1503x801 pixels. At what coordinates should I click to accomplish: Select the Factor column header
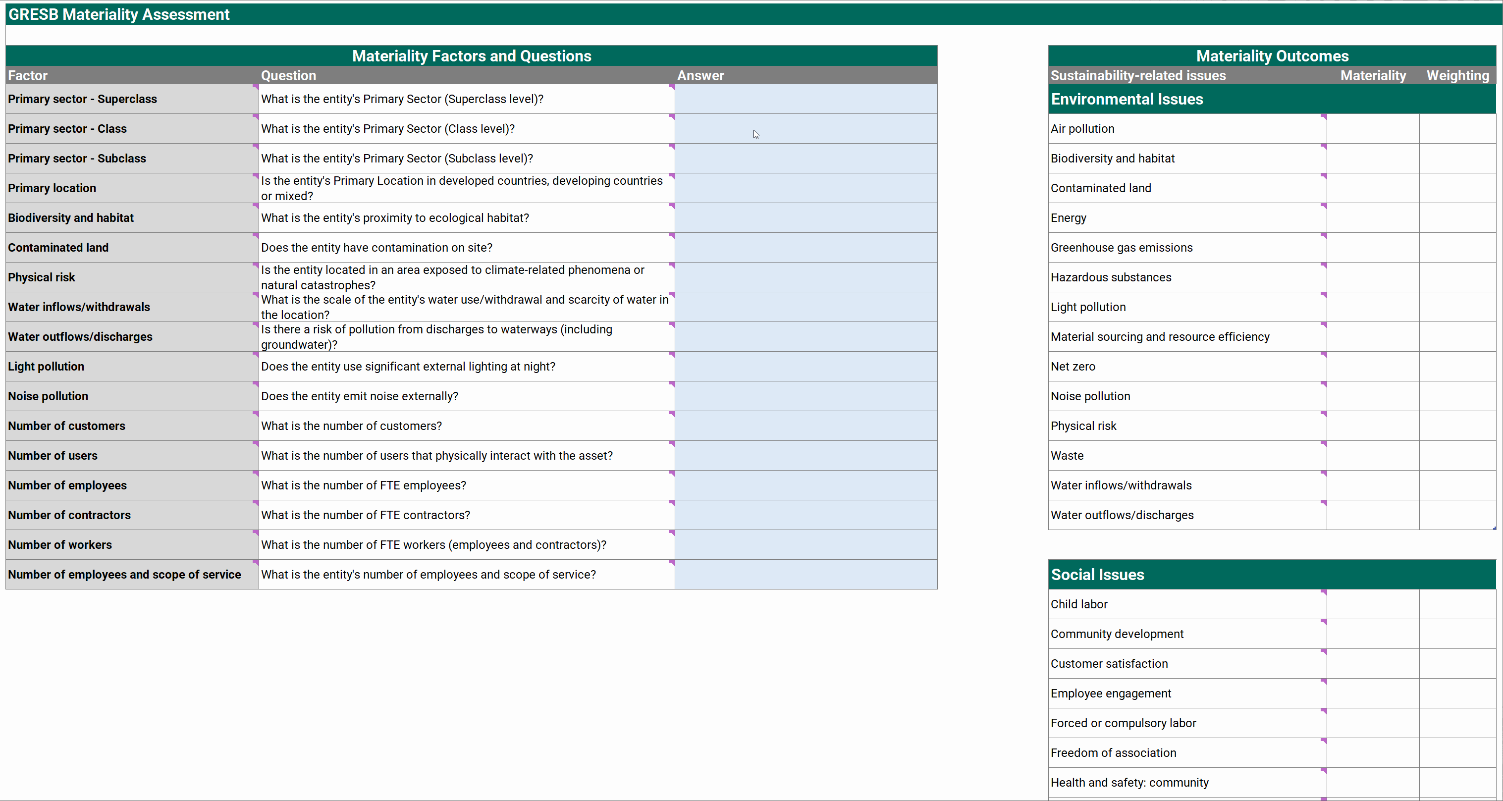[28, 75]
